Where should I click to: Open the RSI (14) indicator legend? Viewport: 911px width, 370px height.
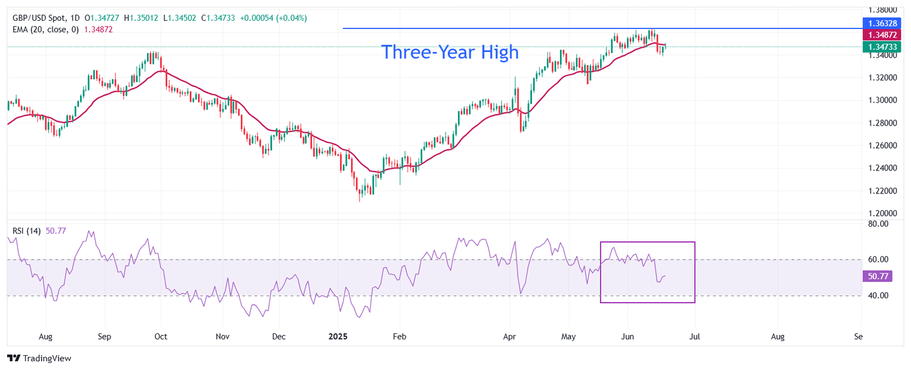click(27, 231)
